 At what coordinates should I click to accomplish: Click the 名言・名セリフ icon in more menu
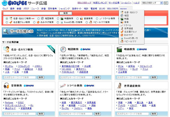pyautogui.click(x=122, y=12)
